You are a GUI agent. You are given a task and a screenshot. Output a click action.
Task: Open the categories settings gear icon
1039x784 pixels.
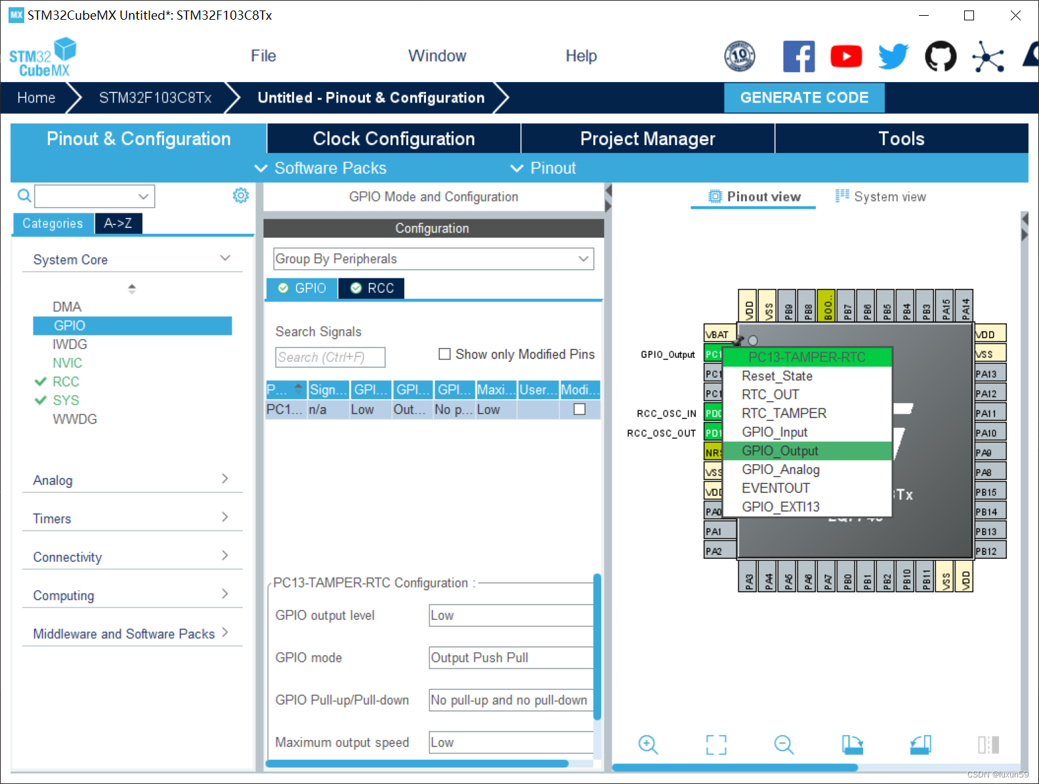[x=241, y=195]
